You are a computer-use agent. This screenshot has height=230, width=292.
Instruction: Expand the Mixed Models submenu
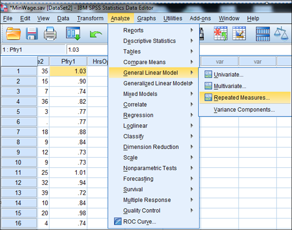point(154,94)
